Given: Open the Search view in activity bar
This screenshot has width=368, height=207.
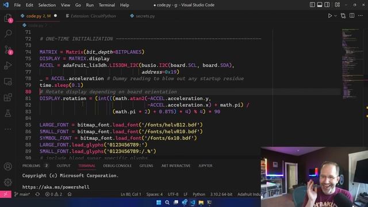Looking at the screenshot, I should (8, 33).
